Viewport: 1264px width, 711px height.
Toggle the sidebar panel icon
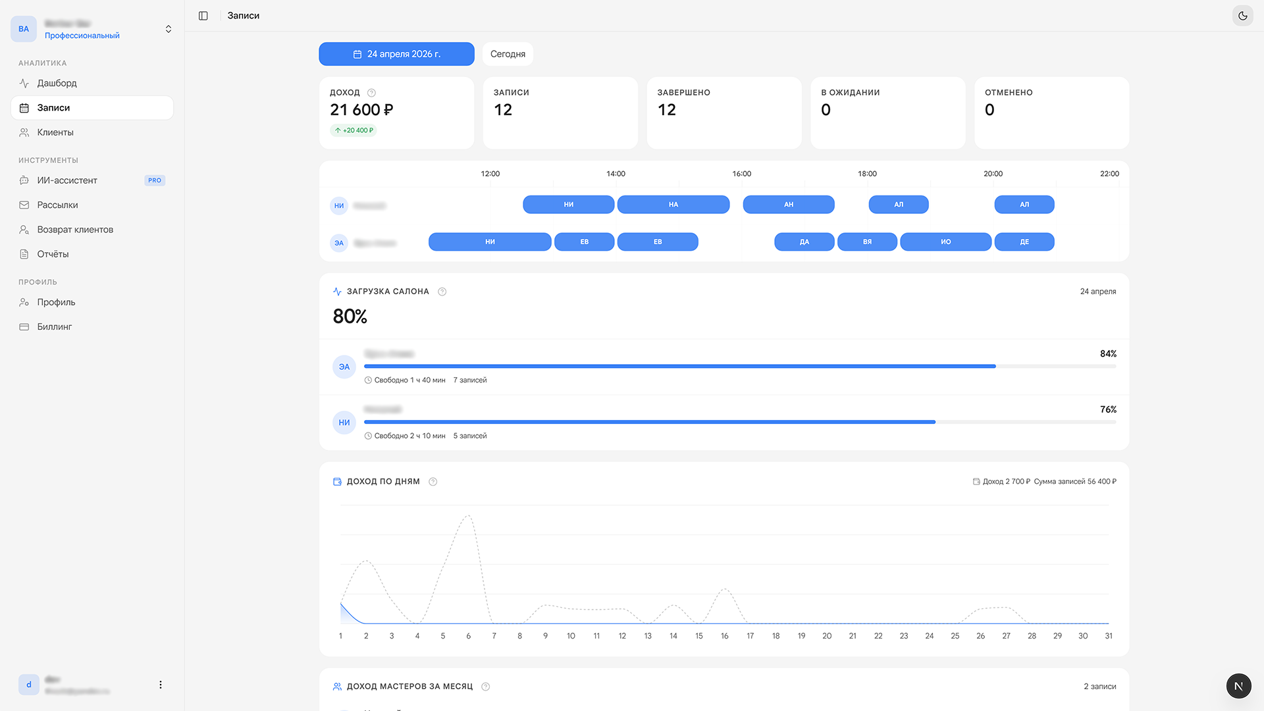[x=203, y=16]
